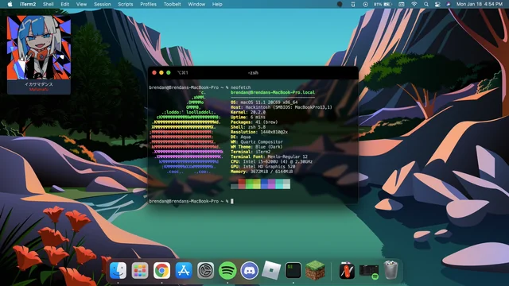The width and height of the screenshot is (509, 286).
Task: Open the Toolbelt menu
Action: pyautogui.click(x=172, y=4)
